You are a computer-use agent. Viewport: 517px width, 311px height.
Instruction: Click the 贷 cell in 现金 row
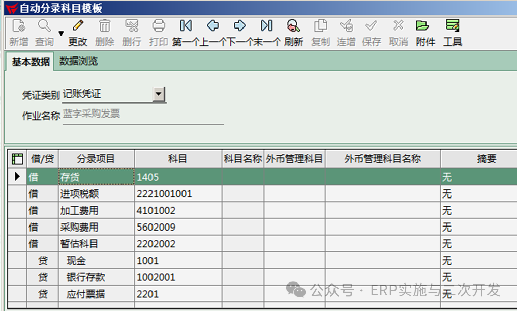pyautogui.click(x=43, y=261)
